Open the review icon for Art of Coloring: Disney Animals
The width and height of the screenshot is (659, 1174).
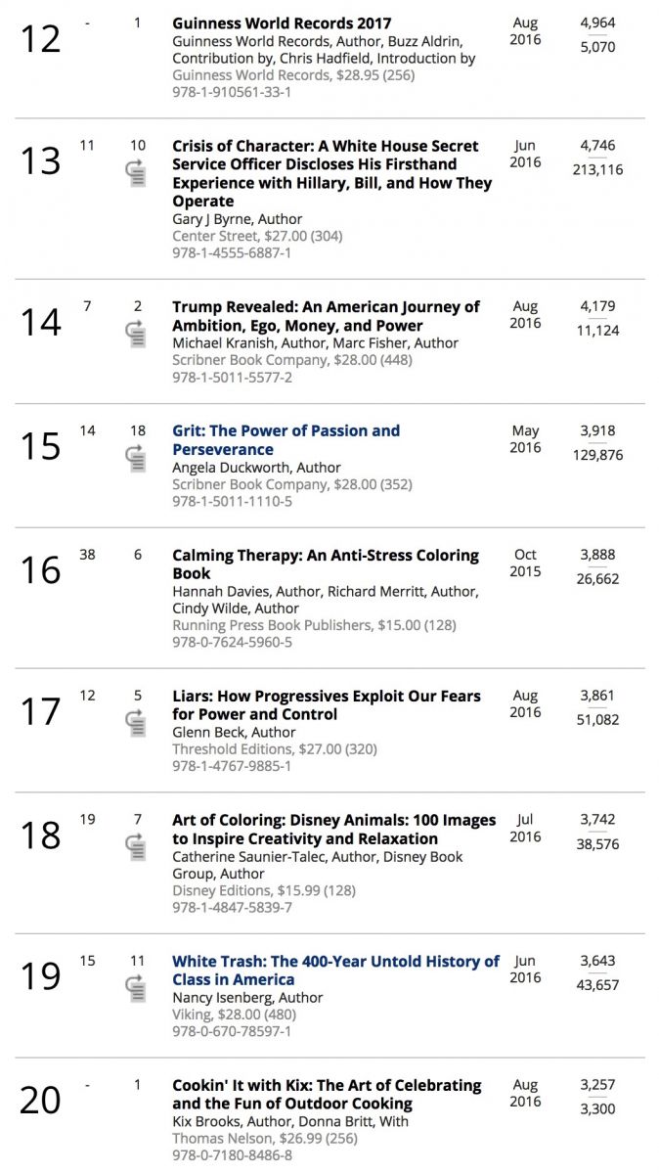coord(137,846)
